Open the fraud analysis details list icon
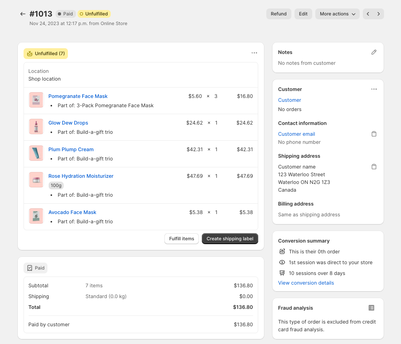Screen dimensions: 401x344 371,308
